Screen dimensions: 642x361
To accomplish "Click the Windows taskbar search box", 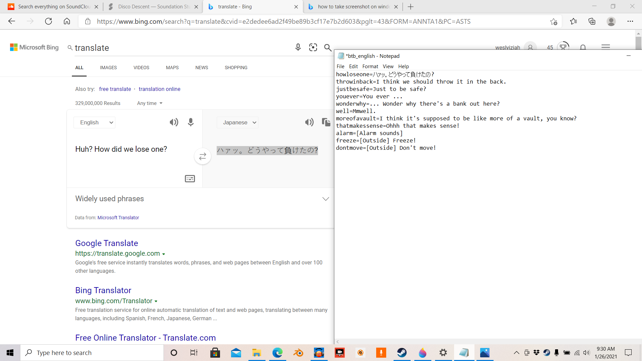I will (92, 353).
